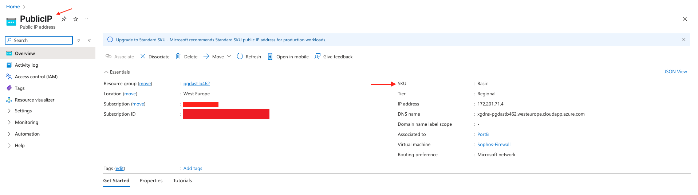
Task: Click the Activity log icon
Action: point(9,65)
